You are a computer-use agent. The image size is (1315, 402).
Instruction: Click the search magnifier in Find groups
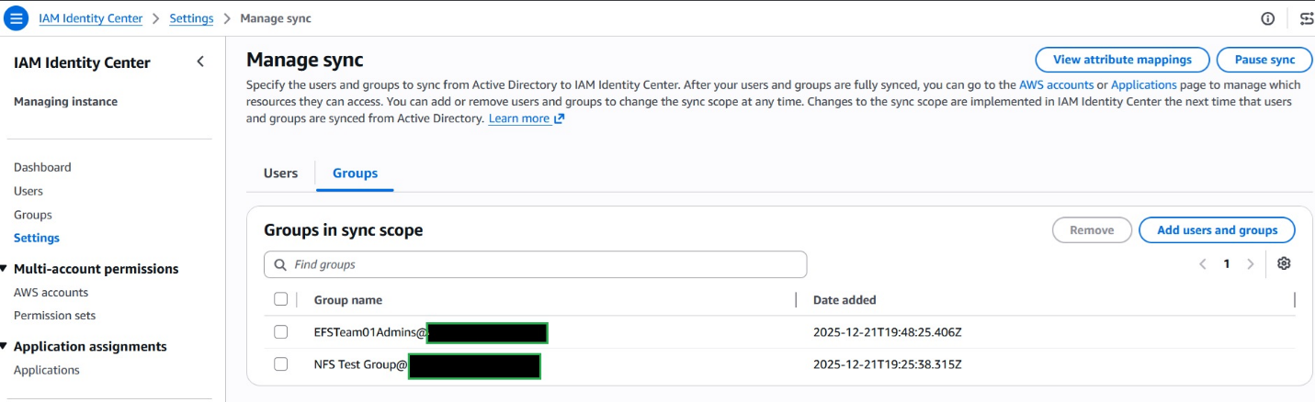tap(280, 264)
